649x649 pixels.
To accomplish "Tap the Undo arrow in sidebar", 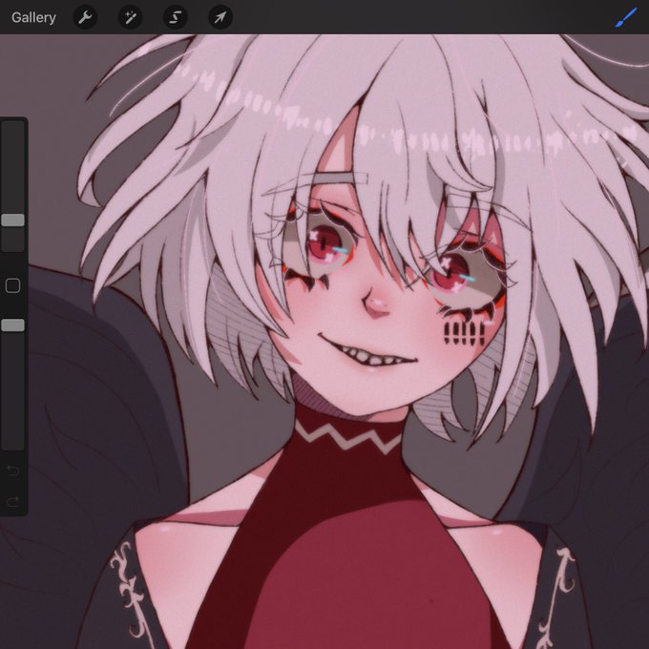I will point(12,471).
